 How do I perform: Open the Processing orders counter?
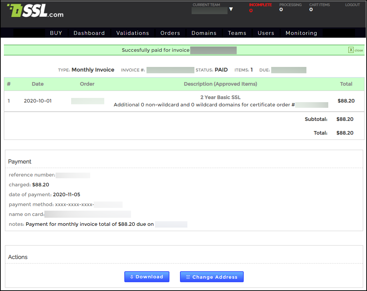290,8
